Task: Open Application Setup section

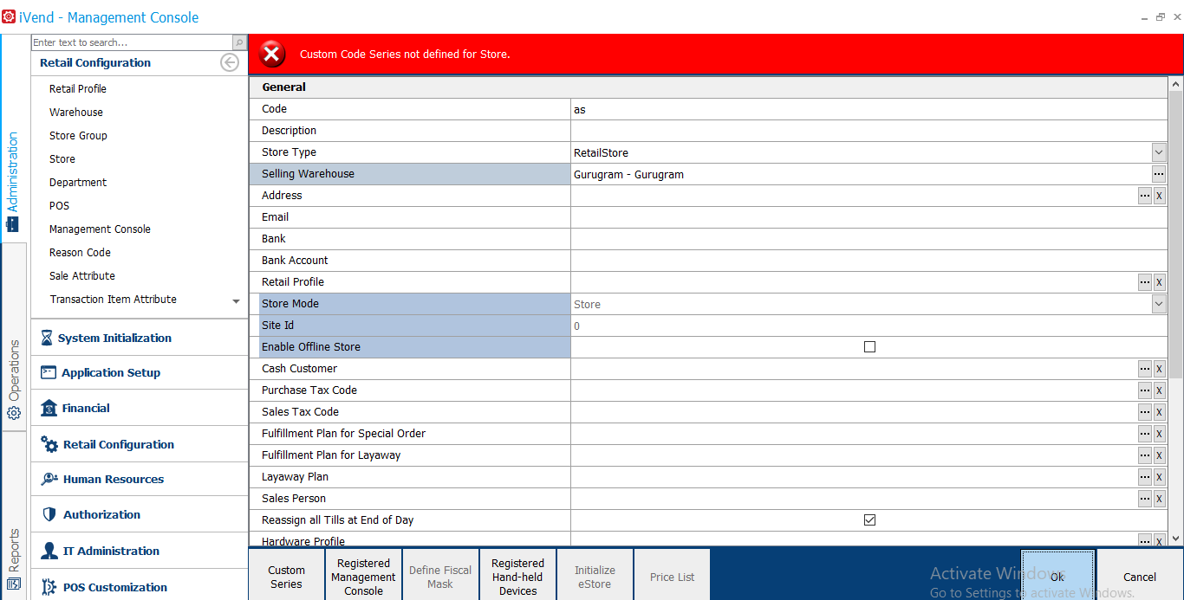Action: [140, 373]
